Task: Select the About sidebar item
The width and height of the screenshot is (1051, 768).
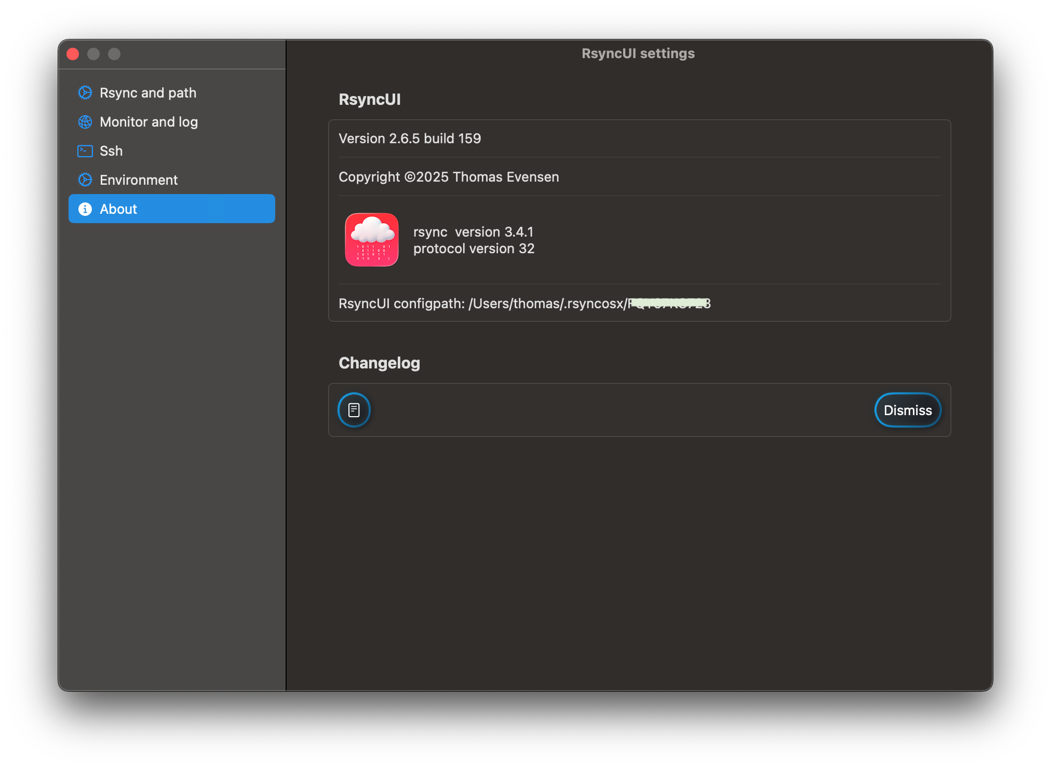Action: point(171,209)
